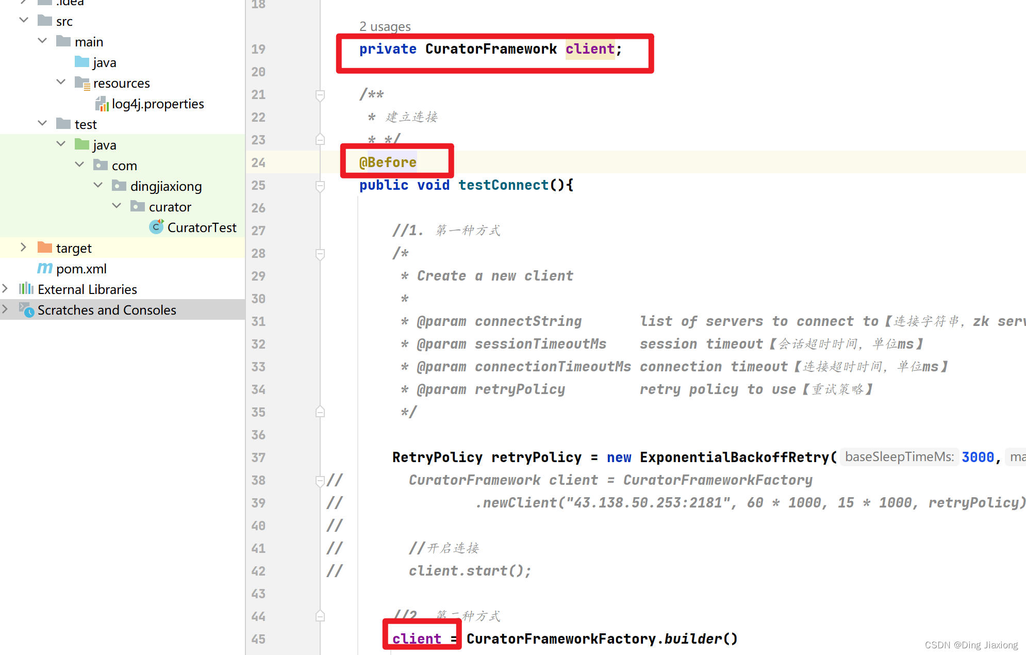Click fold marker at line 44
Viewport: 1026px width, 655px height.
pyautogui.click(x=320, y=616)
